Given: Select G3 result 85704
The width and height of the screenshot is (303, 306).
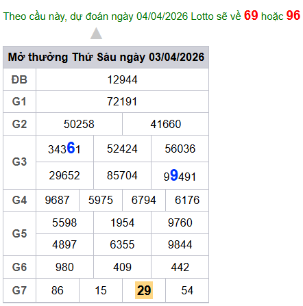Looking at the screenshot, I should click(x=122, y=175).
